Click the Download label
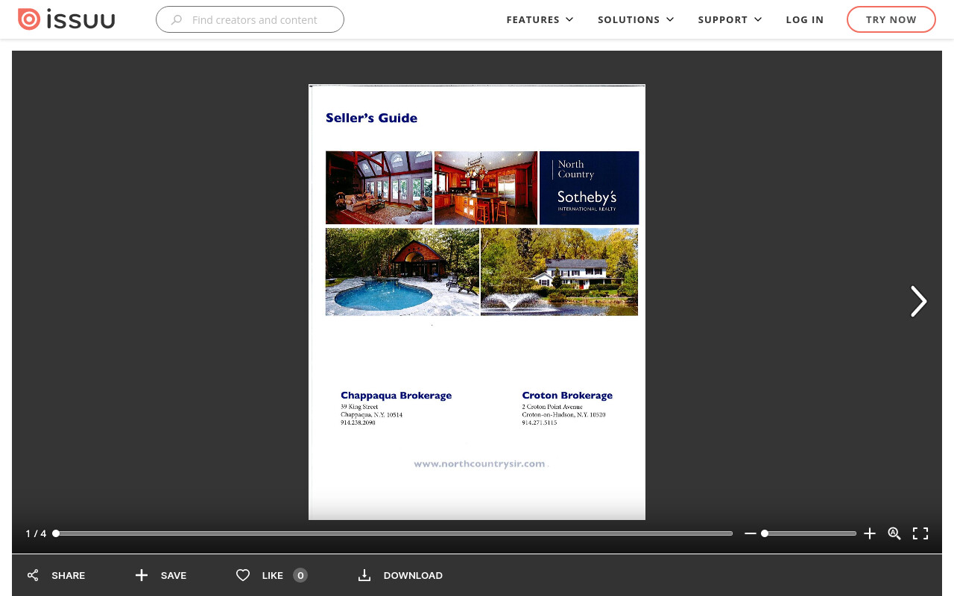 tap(413, 575)
